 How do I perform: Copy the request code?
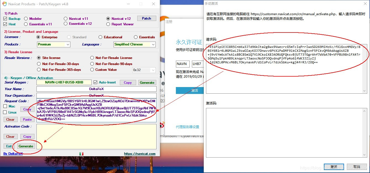pos(27,109)
